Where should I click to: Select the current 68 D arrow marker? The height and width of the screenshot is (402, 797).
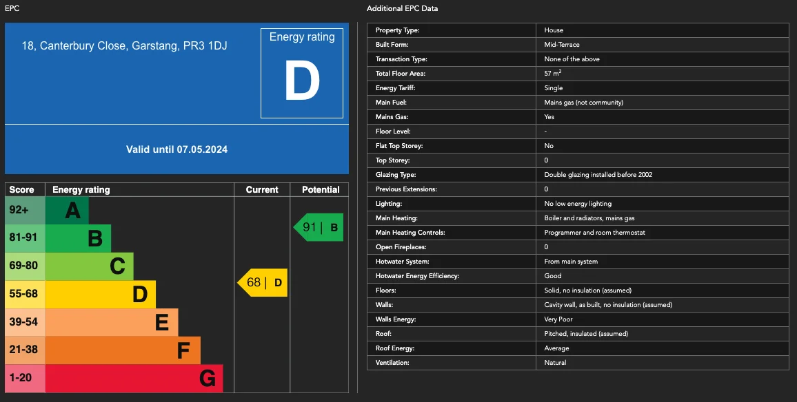pyautogui.click(x=263, y=283)
